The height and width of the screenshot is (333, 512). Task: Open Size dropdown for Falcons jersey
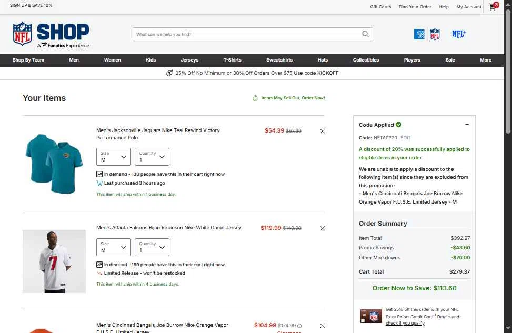tap(114, 247)
